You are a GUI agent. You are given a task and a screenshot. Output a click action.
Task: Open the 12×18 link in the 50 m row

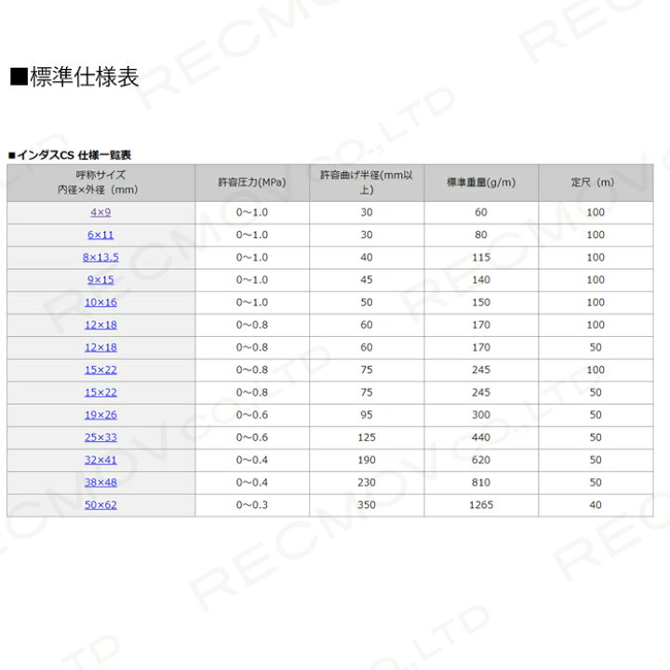click(100, 347)
